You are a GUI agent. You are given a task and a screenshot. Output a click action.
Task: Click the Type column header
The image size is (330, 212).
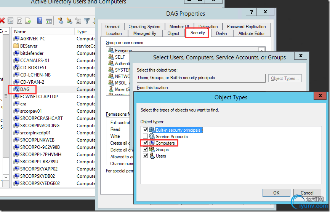pos(85,32)
